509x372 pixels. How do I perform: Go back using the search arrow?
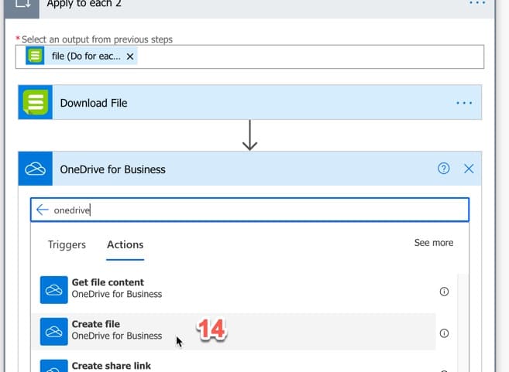(43, 210)
